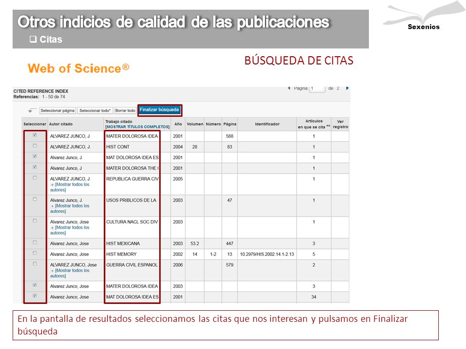Image resolution: width=466 pixels, height=349 pixels.
Task: Uncheck the MATER DOLOROSA IDEA 2003 row checkbox
Action: [35, 285]
